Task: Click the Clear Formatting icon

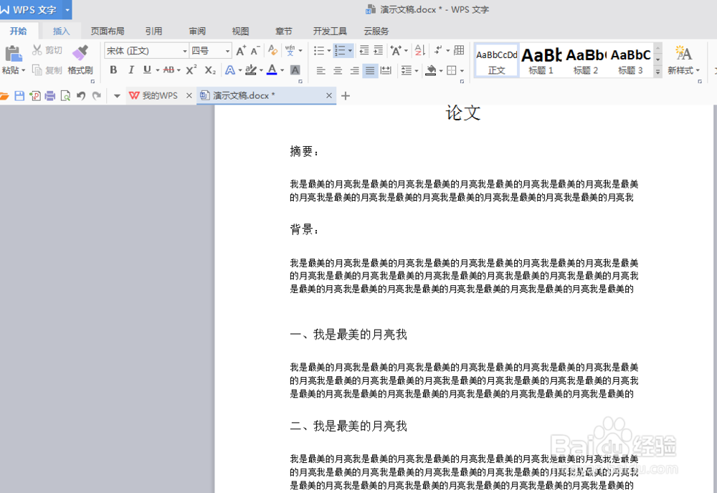Action: (x=272, y=49)
